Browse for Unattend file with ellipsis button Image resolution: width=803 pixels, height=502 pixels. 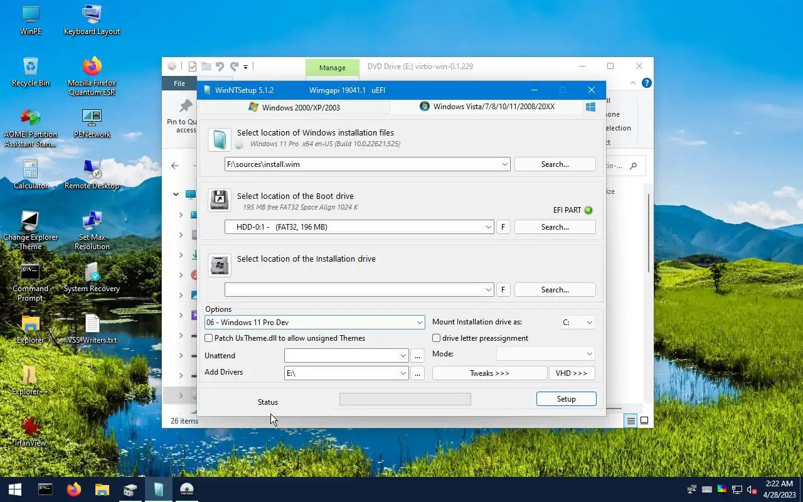418,356
